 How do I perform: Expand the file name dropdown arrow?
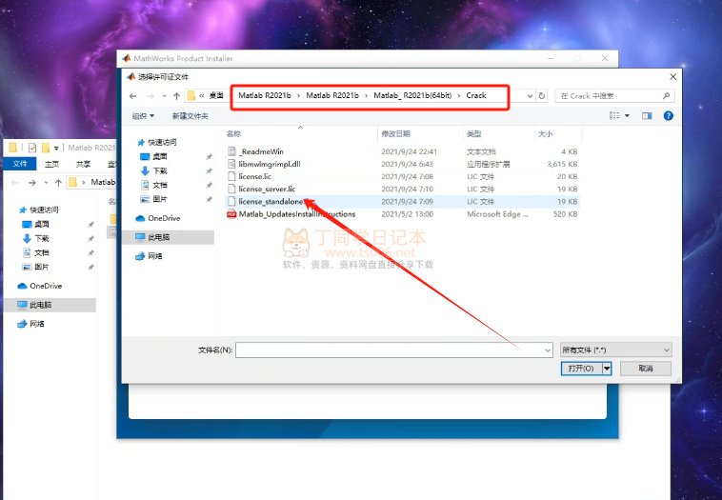coord(548,350)
